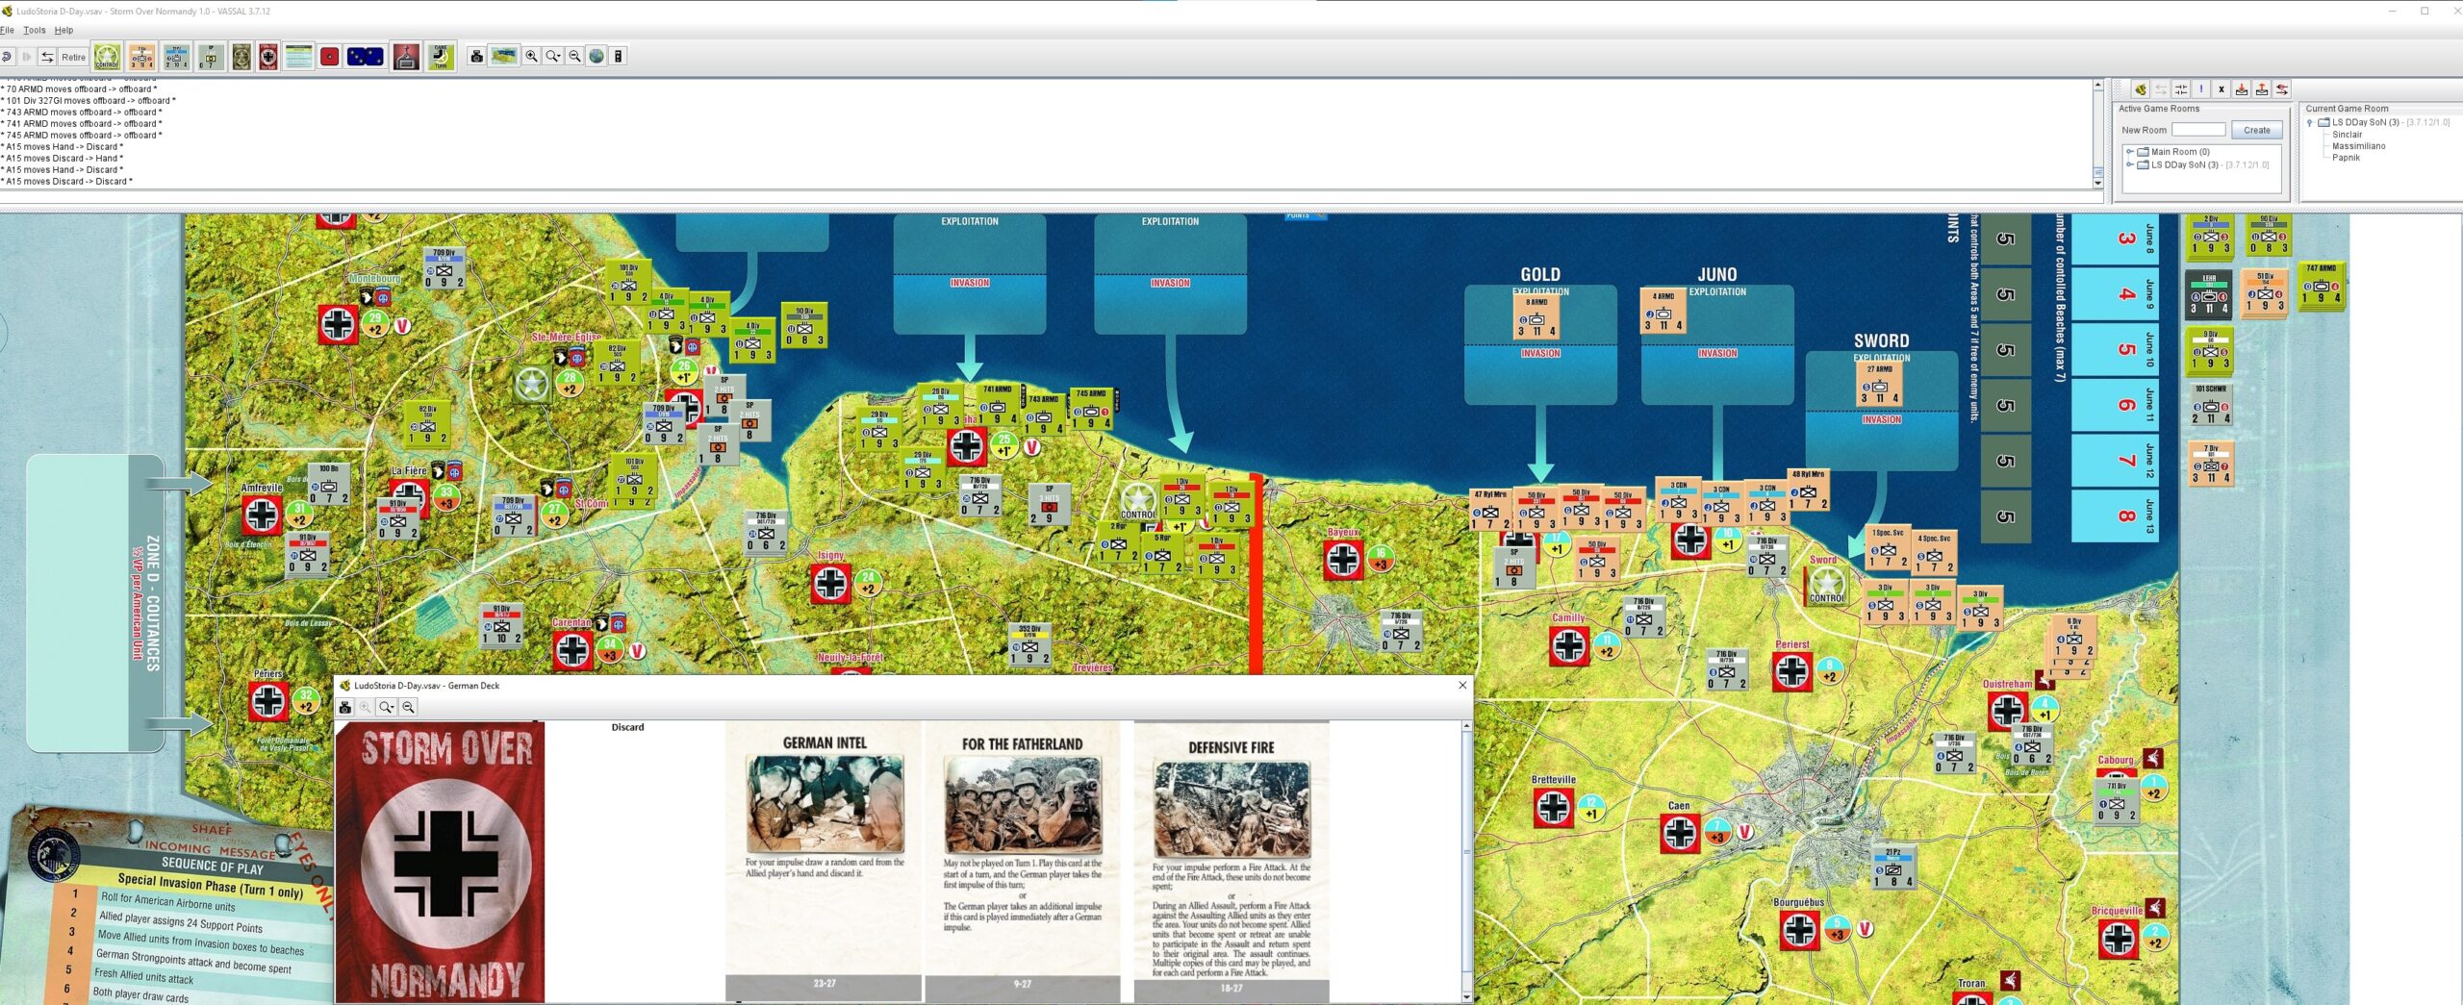
Task: Zoom out on the main map
Action: tap(574, 57)
